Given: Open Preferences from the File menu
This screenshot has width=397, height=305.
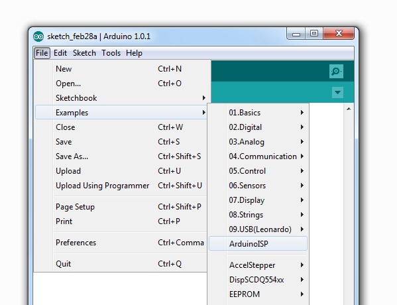Looking at the screenshot, I should (121, 243).
